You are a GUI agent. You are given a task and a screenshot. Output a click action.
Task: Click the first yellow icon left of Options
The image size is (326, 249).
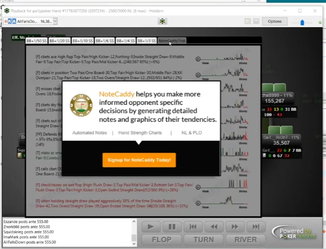click(x=247, y=21)
